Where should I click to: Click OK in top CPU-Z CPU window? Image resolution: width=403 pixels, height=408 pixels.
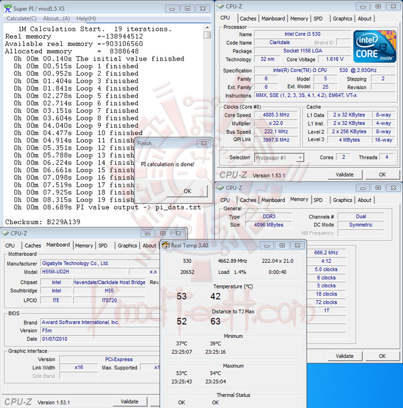coord(382,175)
